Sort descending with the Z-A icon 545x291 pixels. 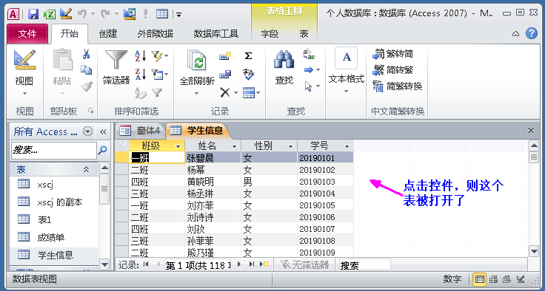pyautogui.click(x=141, y=74)
